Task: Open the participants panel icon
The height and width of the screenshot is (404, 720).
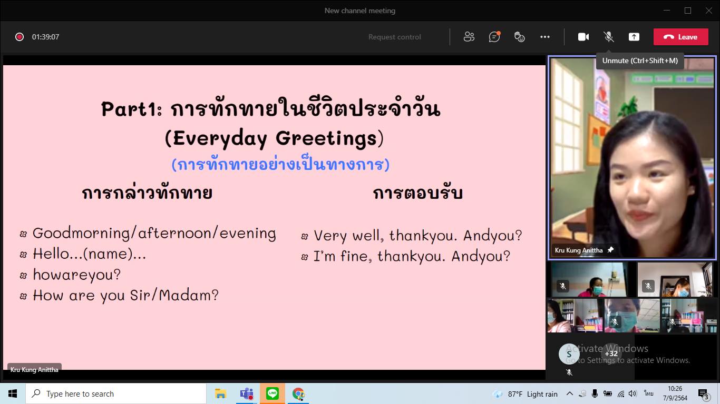Action: (469, 37)
